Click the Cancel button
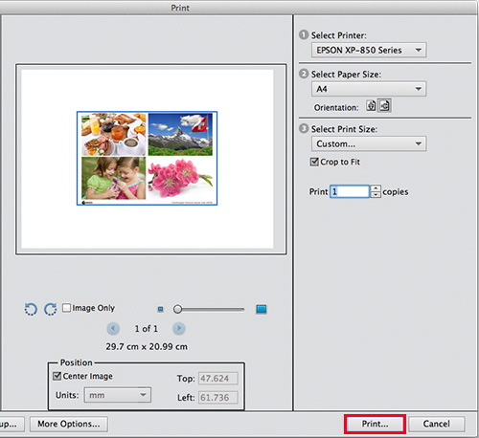479x438 pixels. tap(436, 424)
